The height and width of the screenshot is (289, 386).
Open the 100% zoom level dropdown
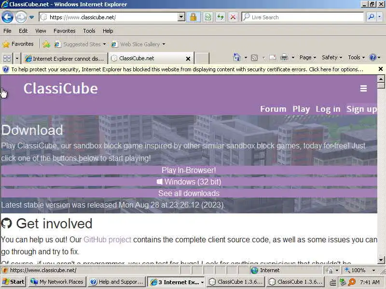coord(373,270)
